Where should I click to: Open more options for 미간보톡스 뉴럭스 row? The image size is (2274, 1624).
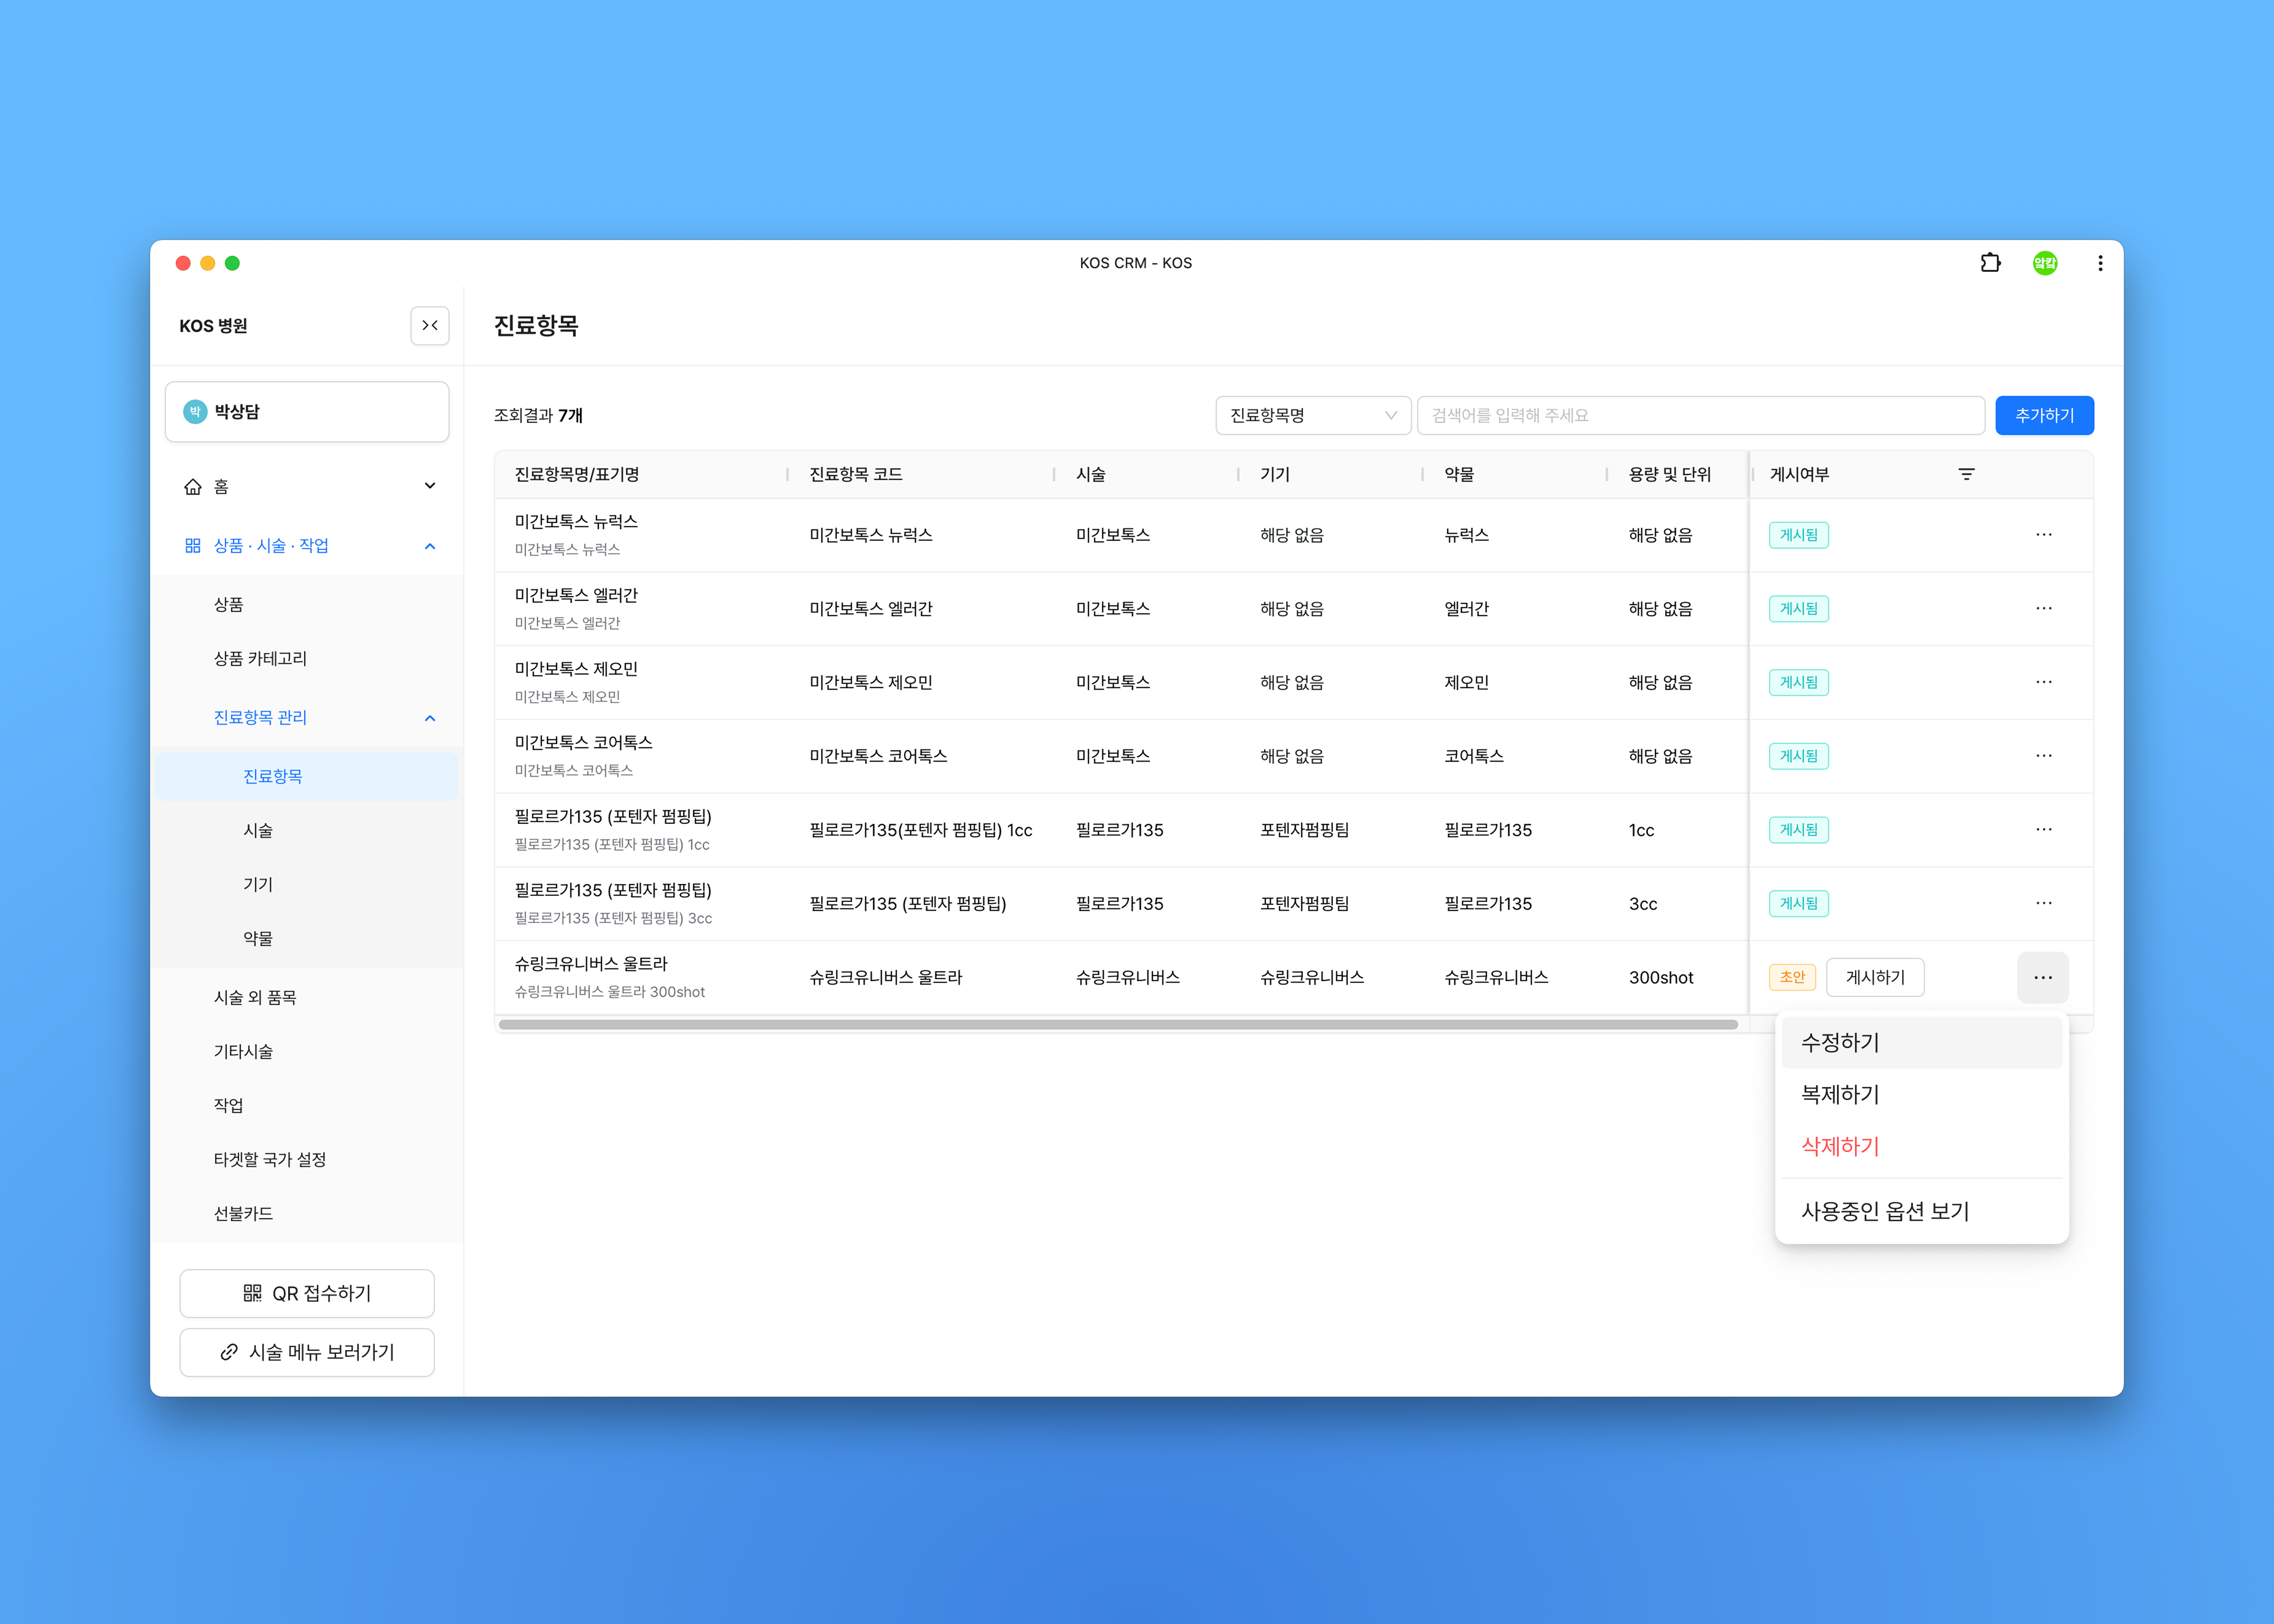(2043, 535)
